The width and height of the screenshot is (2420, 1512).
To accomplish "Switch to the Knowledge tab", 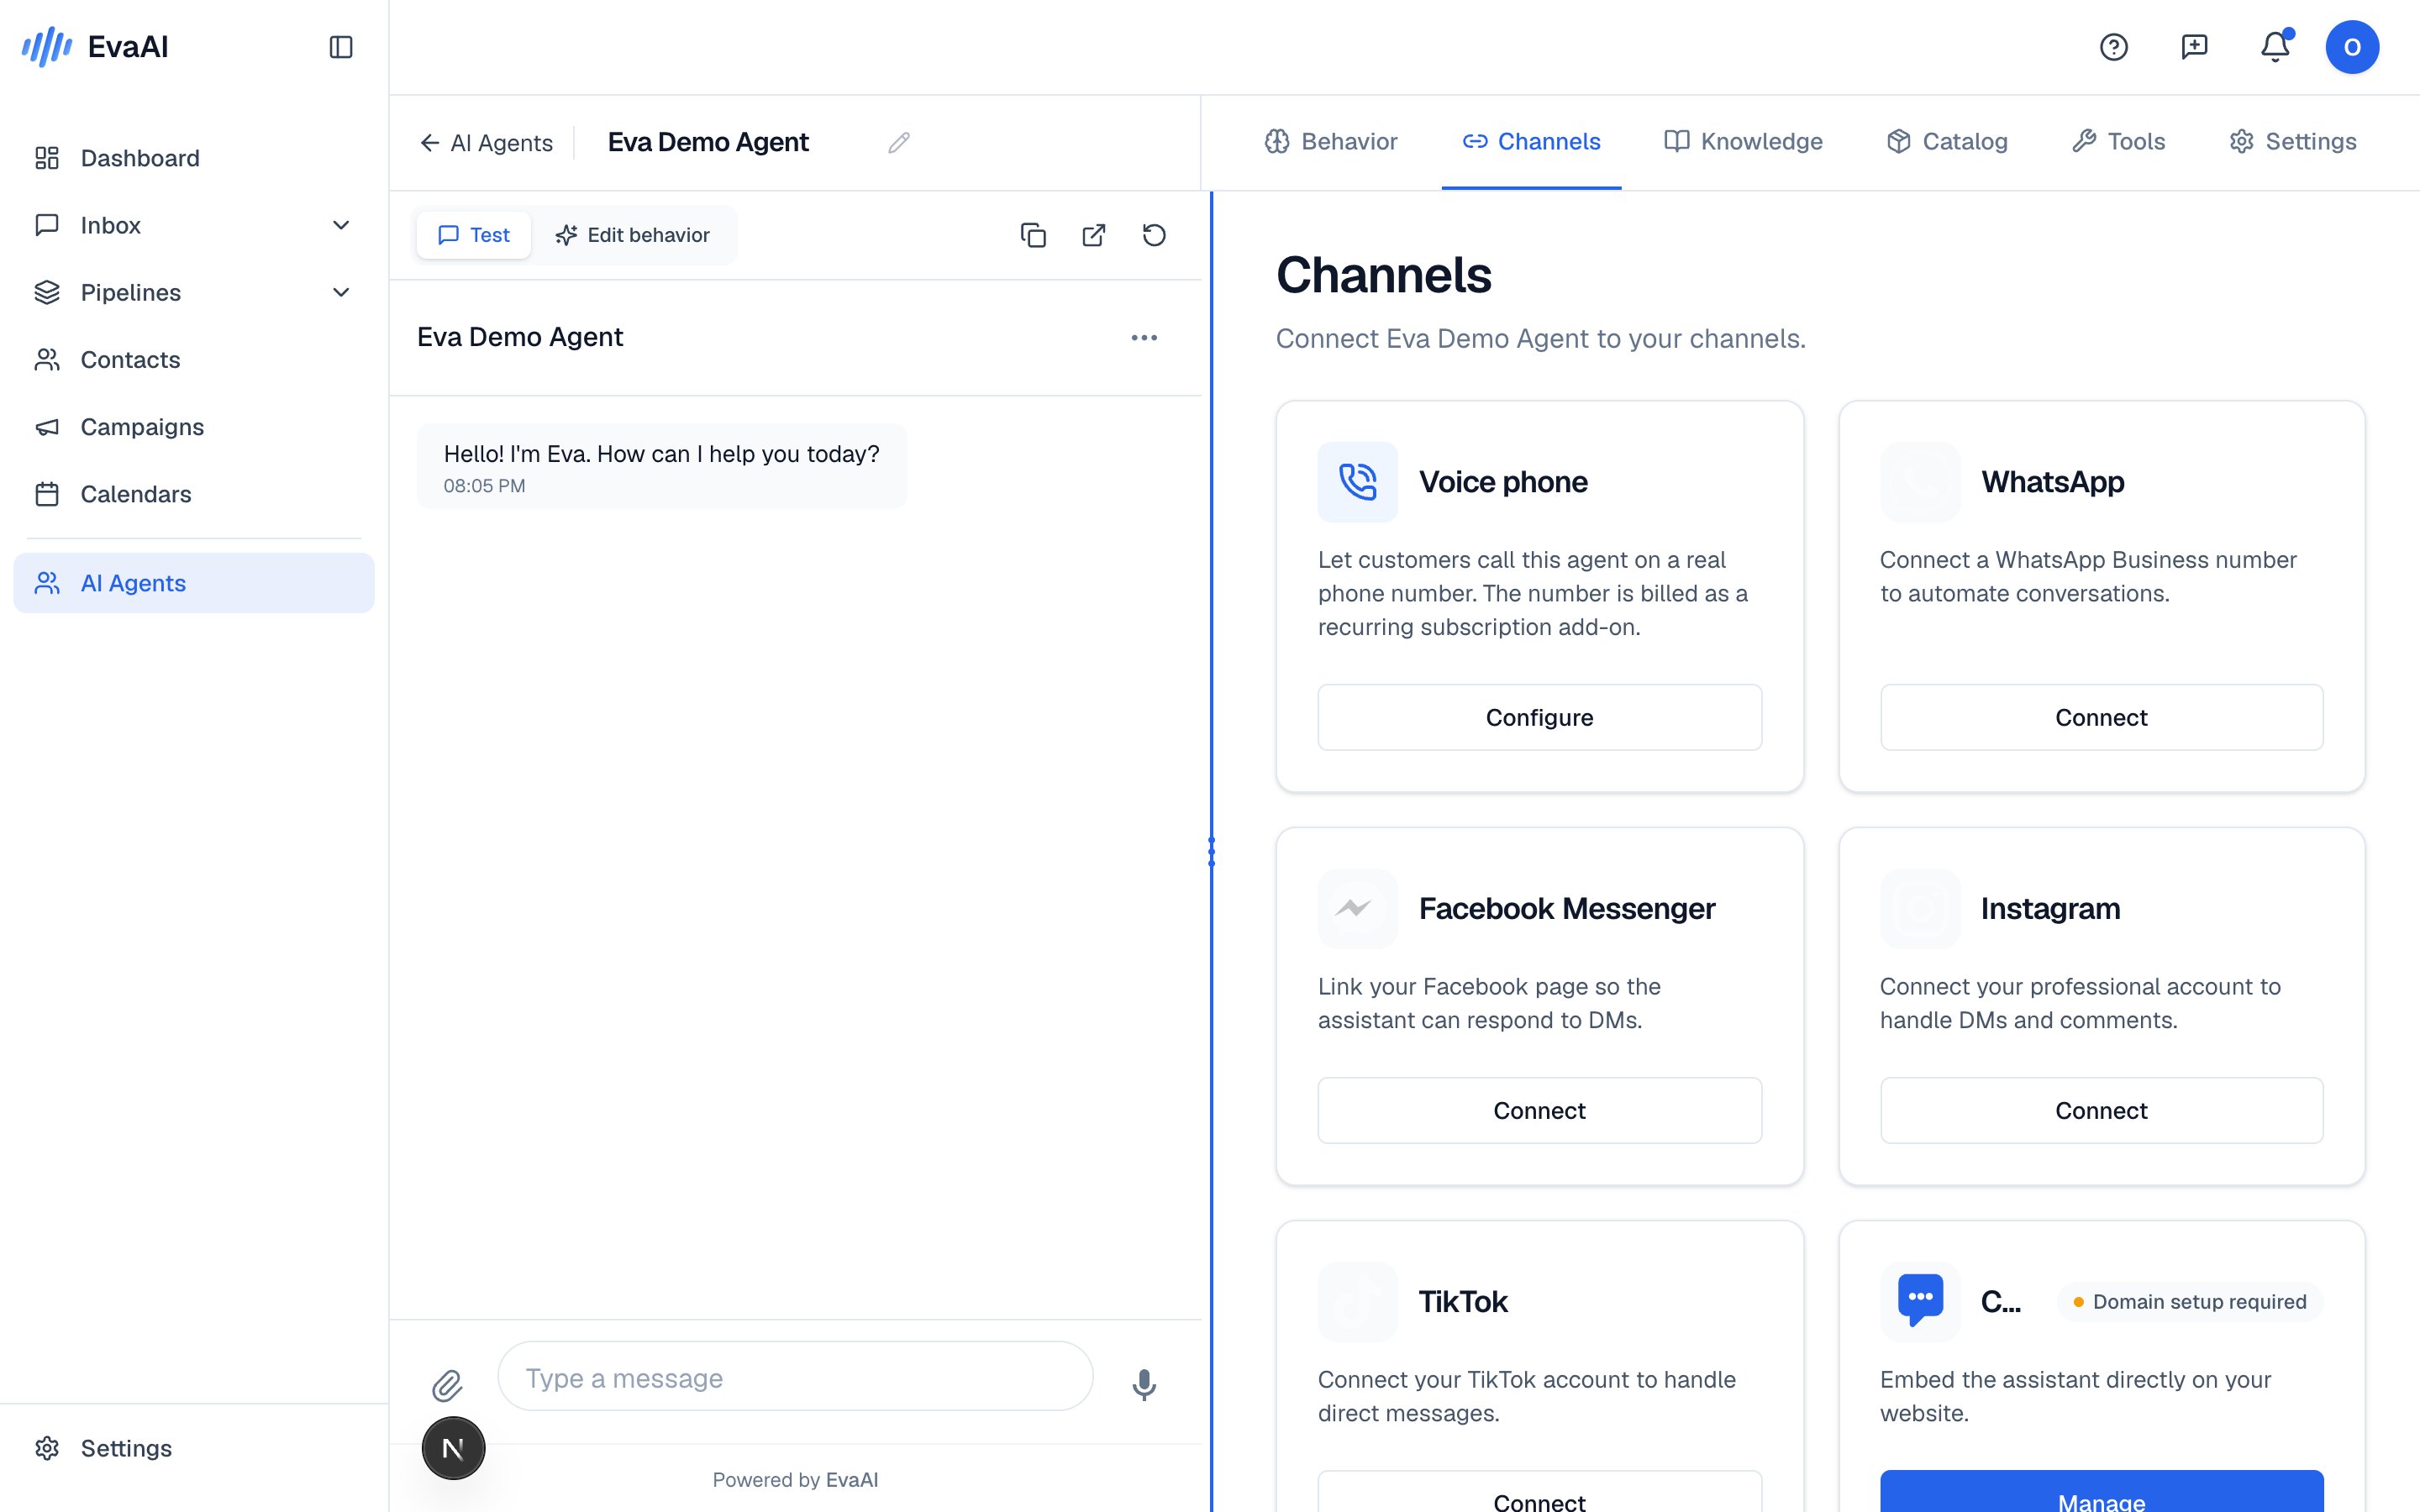I will pos(1743,142).
